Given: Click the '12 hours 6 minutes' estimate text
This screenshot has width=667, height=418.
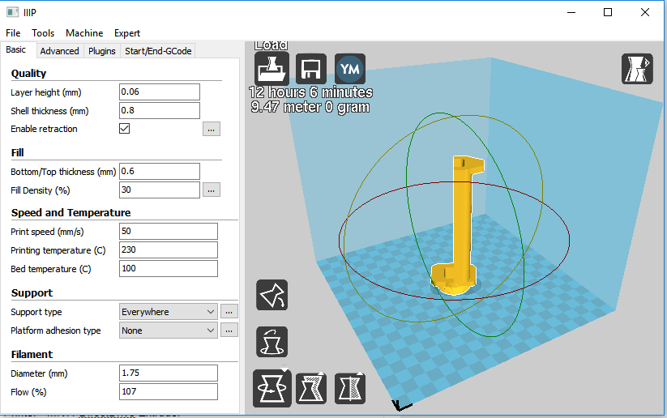Looking at the screenshot, I should [x=310, y=92].
